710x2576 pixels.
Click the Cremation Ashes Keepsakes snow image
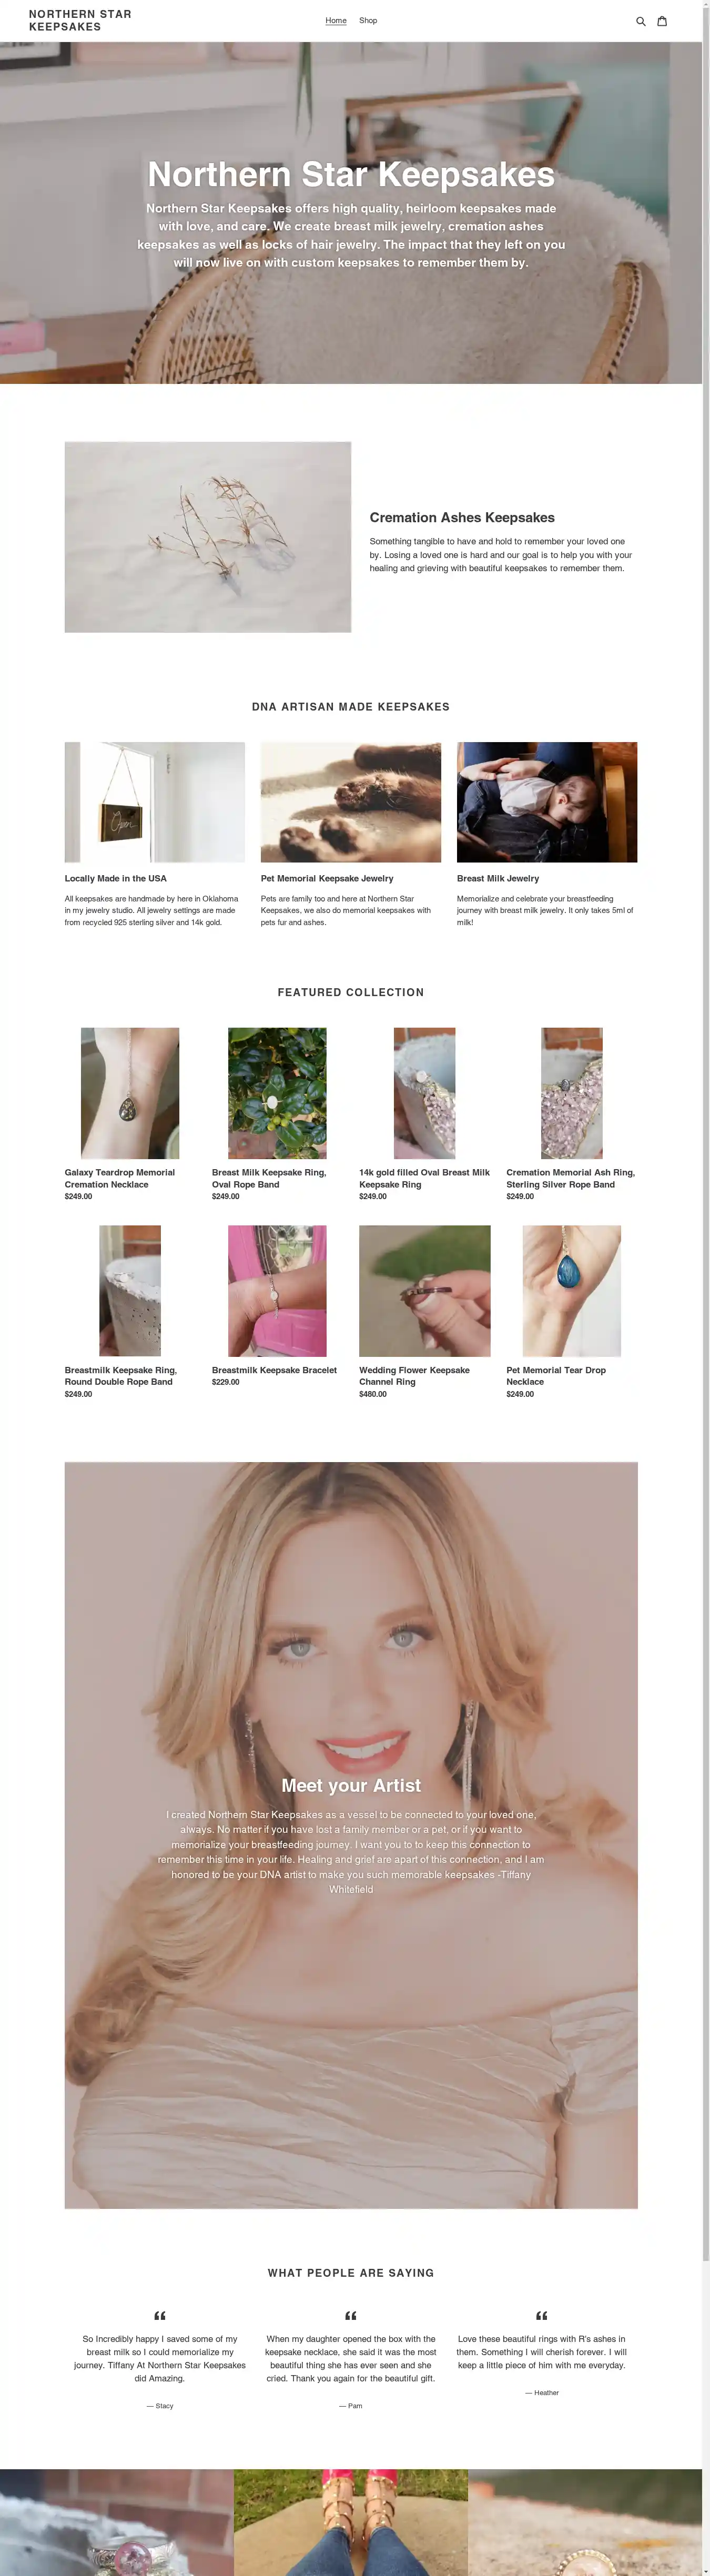[x=208, y=537]
